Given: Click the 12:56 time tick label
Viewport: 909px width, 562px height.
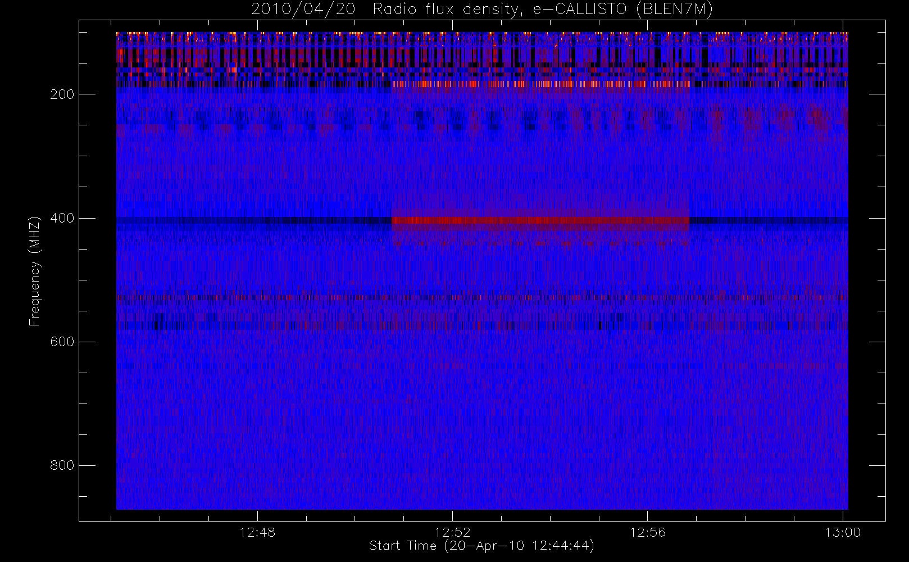Looking at the screenshot, I should [647, 532].
